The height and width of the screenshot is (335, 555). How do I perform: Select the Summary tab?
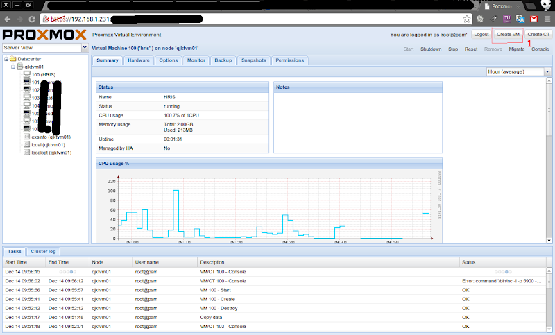tap(108, 60)
